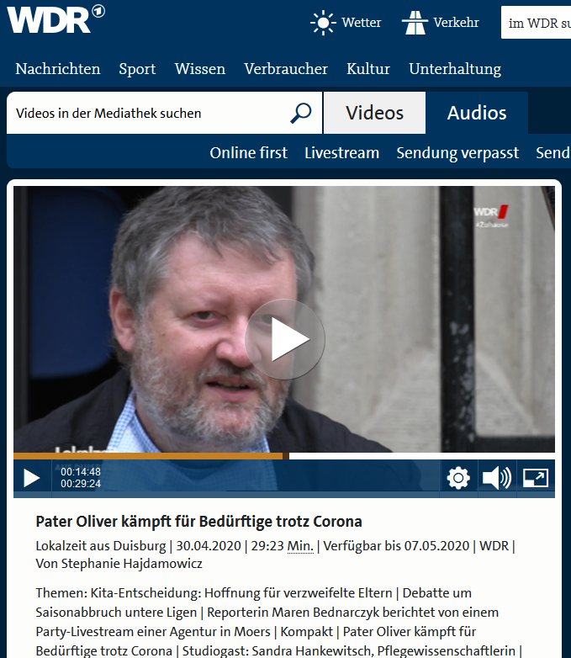Viewport: 571px width, 658px height.
Task: Click the magnifying glass search icon
Action: pos(301,113)
